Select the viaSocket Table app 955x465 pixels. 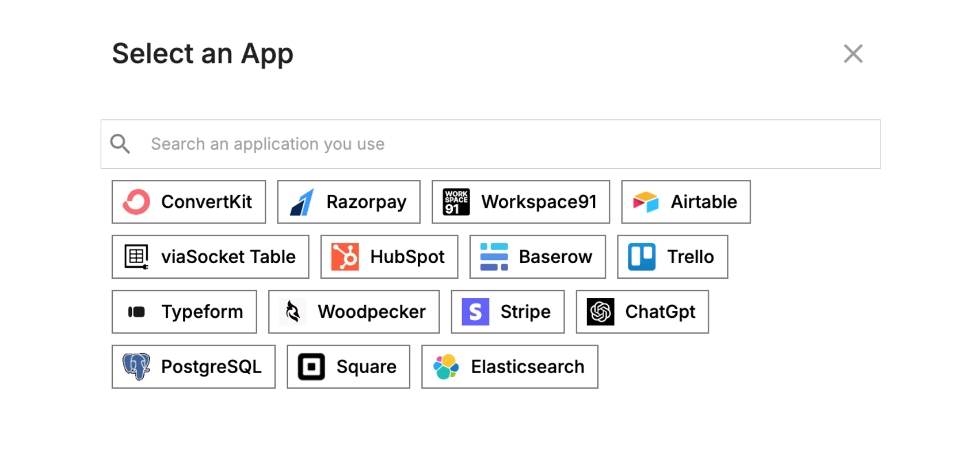pyautogui.click(x=211, y=257)
